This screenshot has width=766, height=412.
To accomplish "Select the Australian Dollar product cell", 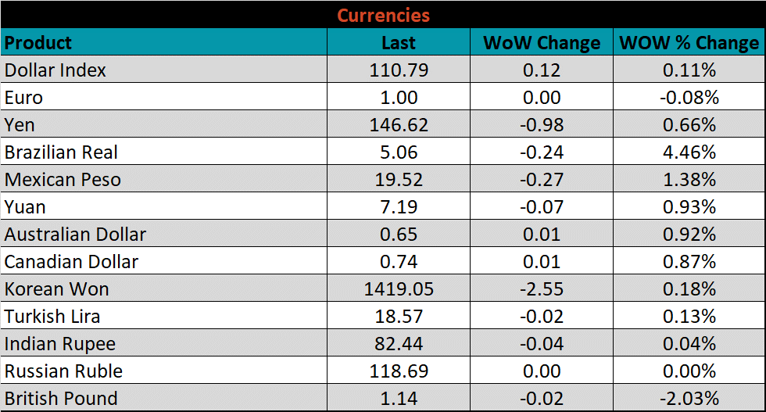I will click(75, 235).
